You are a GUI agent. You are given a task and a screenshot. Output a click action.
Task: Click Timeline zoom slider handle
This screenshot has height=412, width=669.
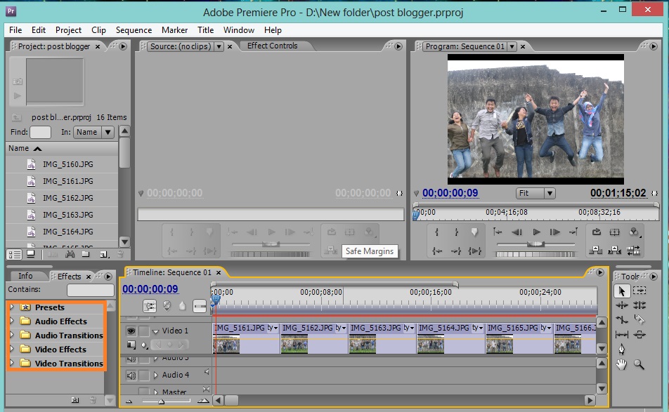162,401
